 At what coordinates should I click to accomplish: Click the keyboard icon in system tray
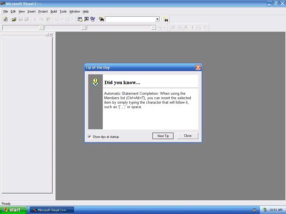pos(254,210)
